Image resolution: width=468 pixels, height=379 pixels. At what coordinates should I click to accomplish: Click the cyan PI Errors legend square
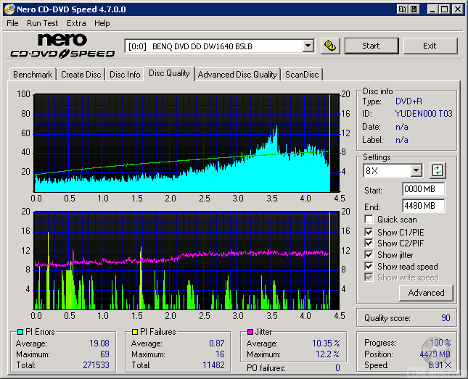(20, 333)
